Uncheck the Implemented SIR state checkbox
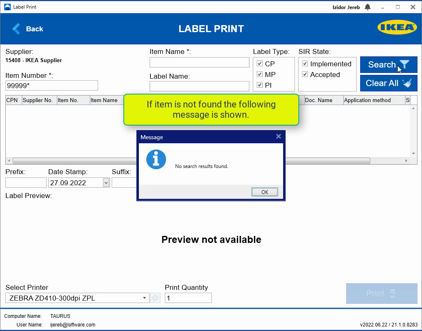 pyautogui.click(x=305, y=63)
